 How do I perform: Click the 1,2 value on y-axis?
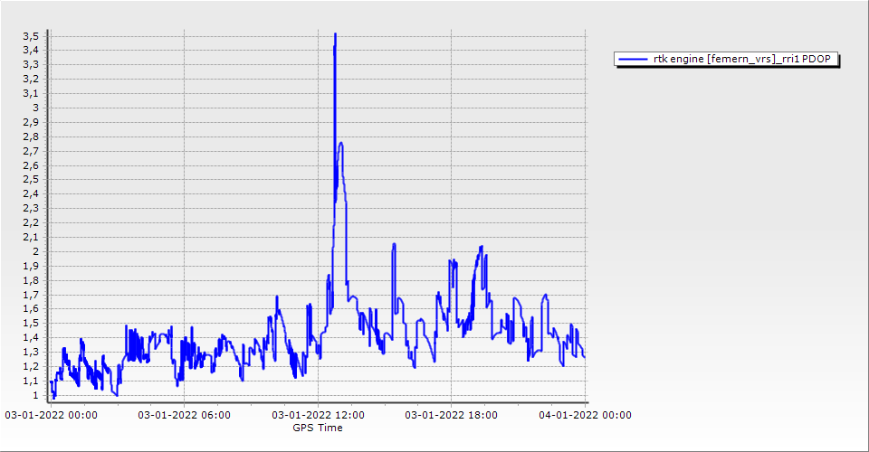tap(31, 366)
